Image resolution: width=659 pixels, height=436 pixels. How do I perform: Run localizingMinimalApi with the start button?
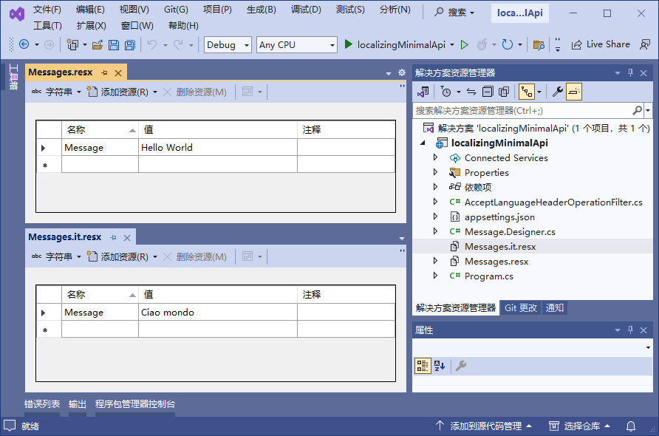[395, 45]
